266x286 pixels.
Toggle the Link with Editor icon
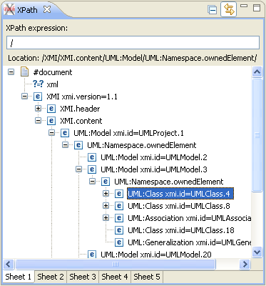click(228, 9)
